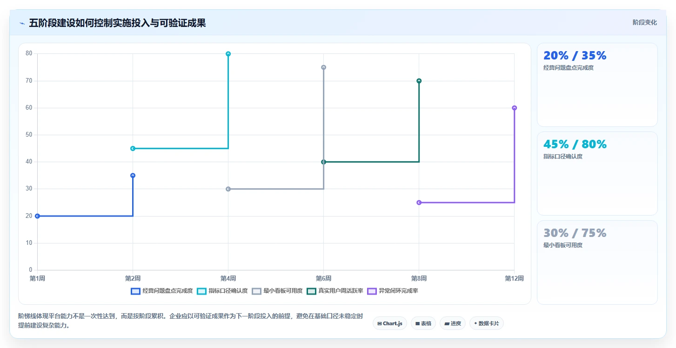
Task: Click gray data point at value 75
Action: (323, 67)
